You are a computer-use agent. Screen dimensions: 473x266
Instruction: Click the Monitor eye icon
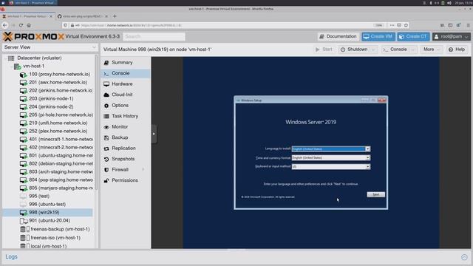(x=106, y=127)
